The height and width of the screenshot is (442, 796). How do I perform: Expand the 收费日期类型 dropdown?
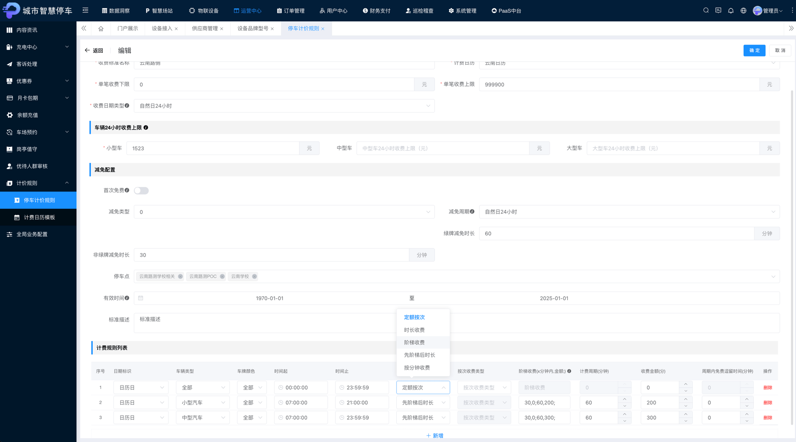point(284,106)
